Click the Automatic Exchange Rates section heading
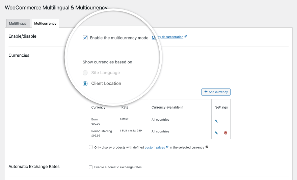 34,167
